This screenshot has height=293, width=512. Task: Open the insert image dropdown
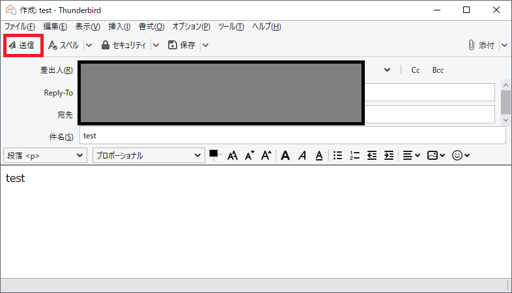point(436,156)
